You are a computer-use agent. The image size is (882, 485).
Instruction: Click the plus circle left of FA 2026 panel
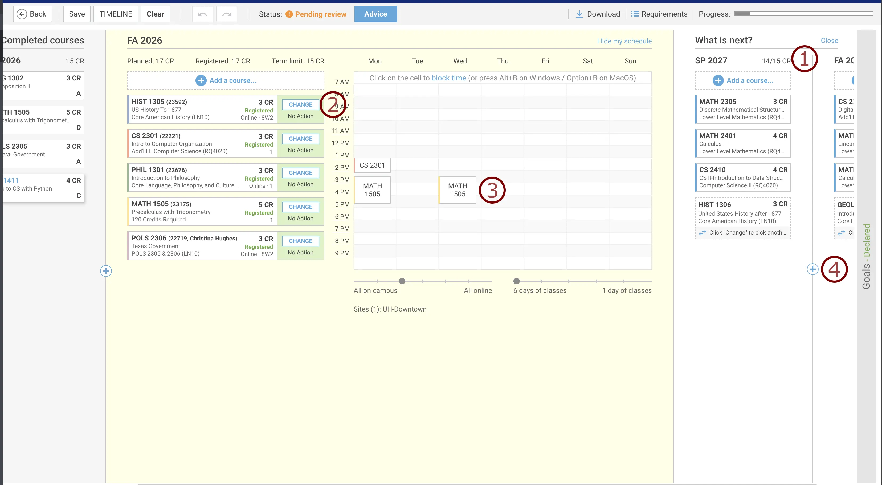click(x=106, y=271)
